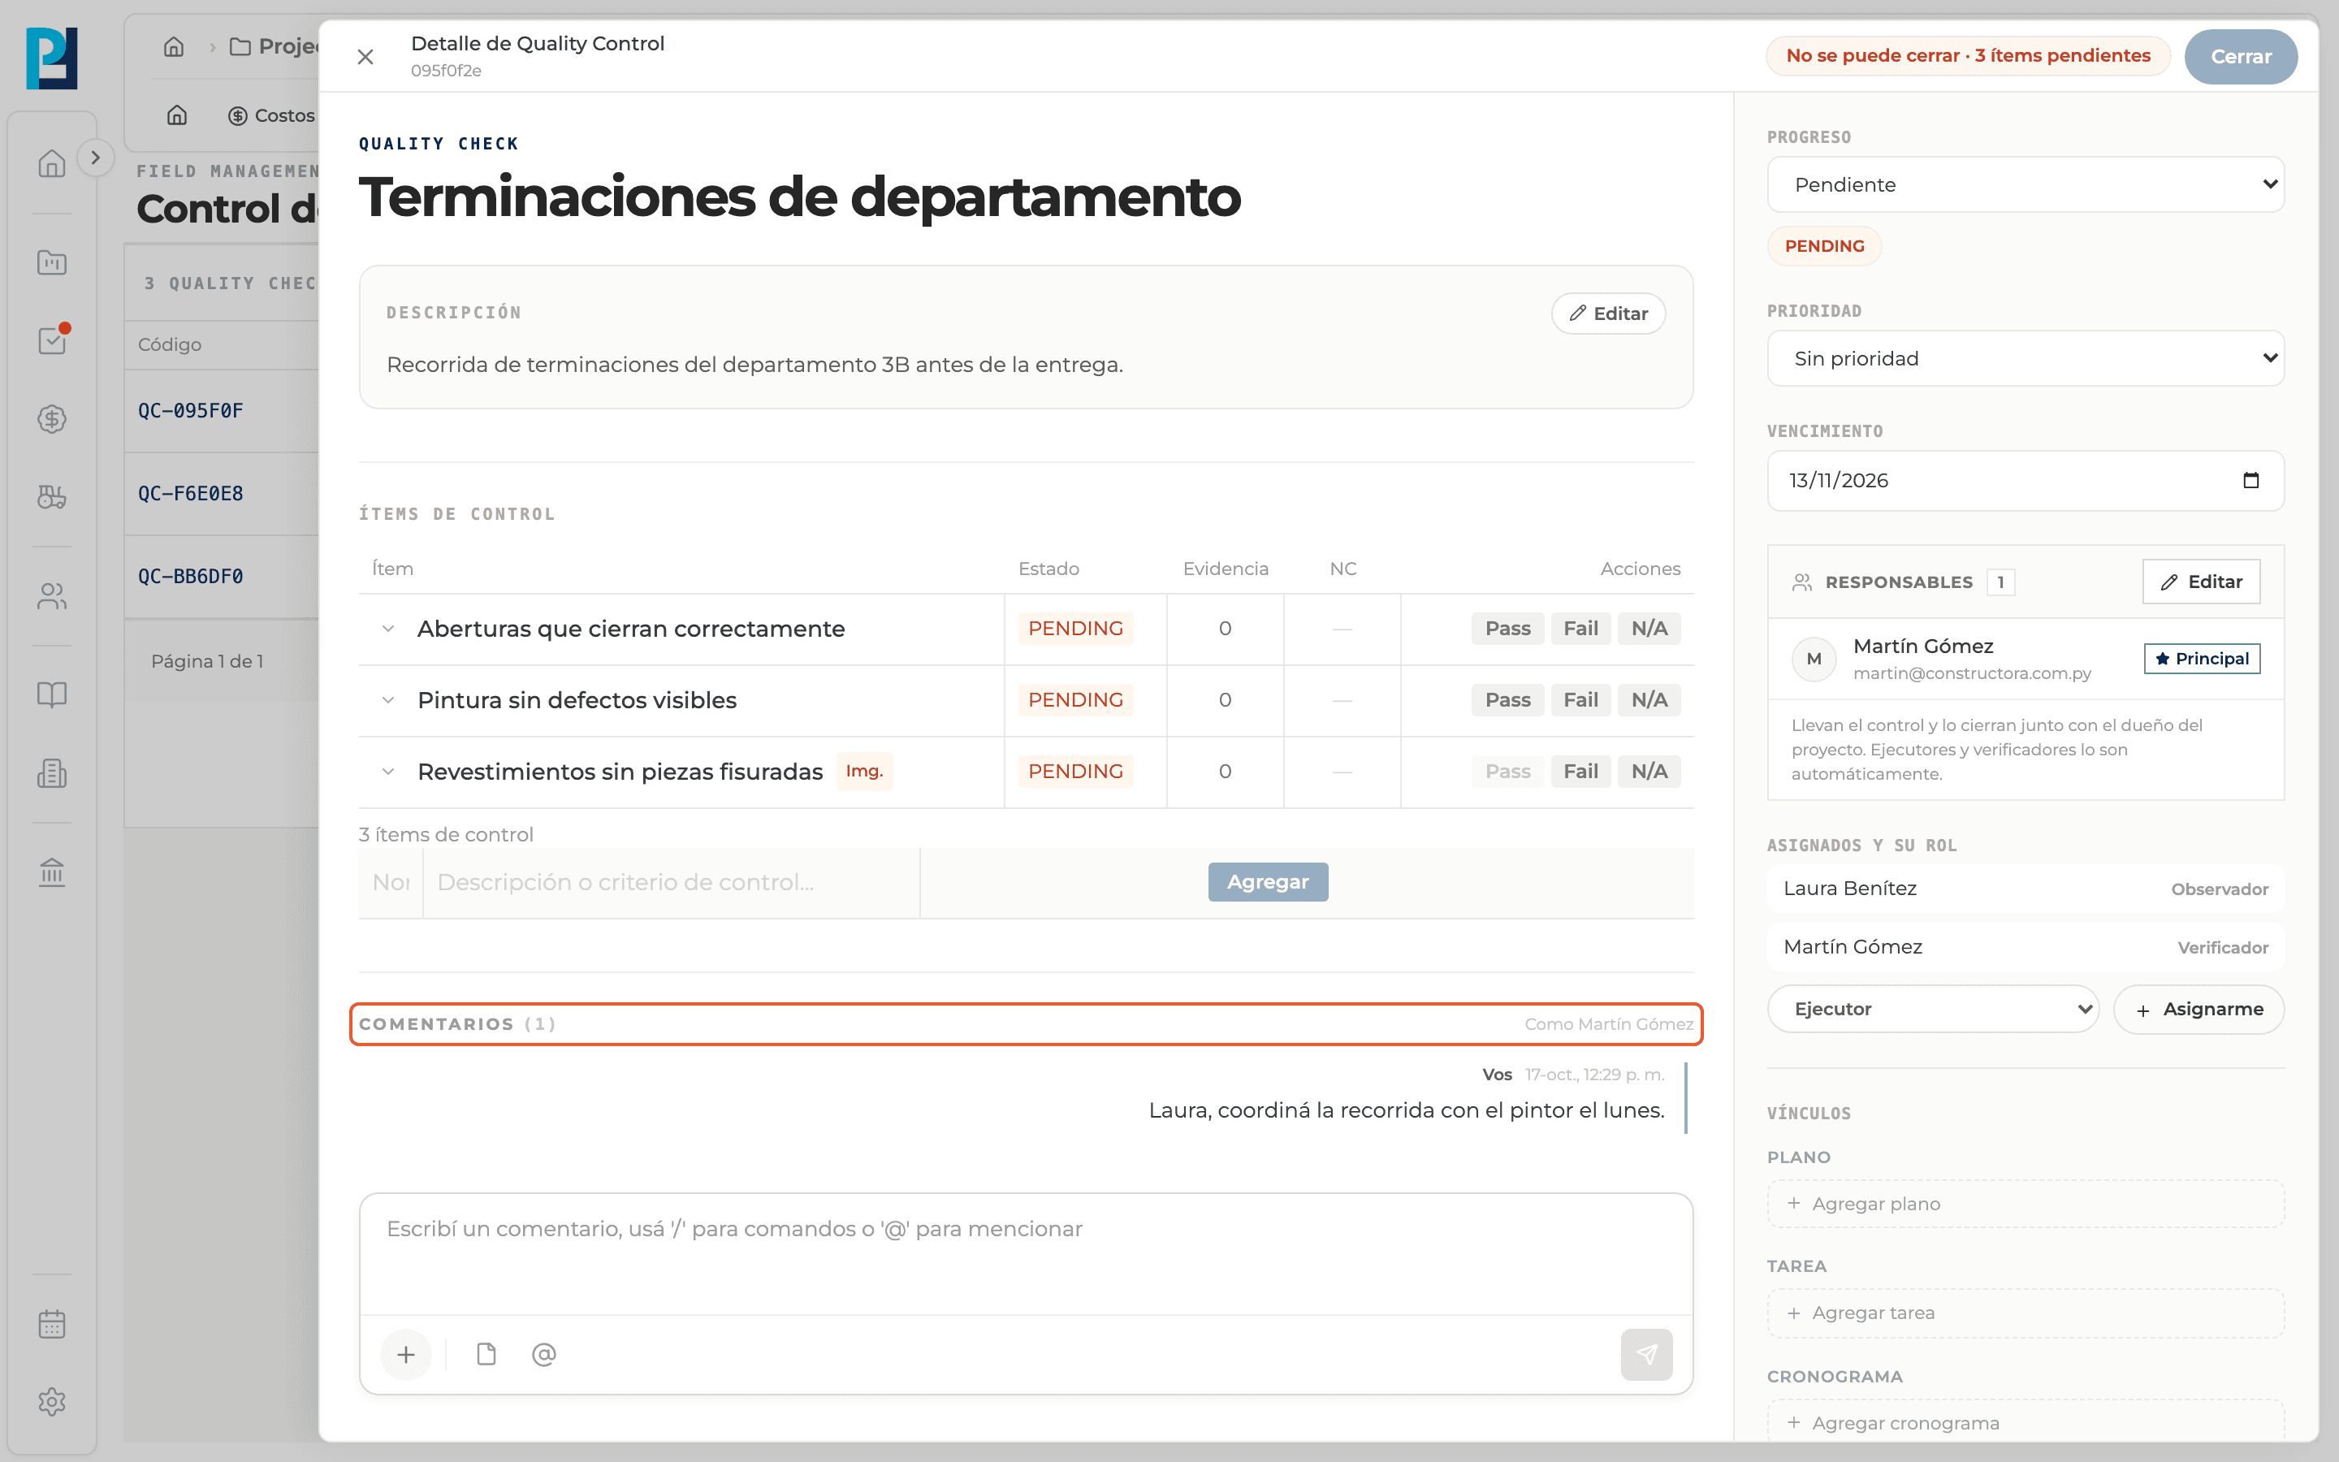Click the control item description field
The height and width of the screenshot is (1462, 2339).
(671, 882)
